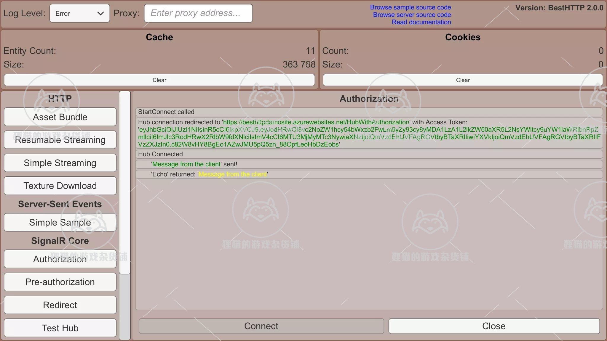Click the chevron arrow in Log Level combo
607x341 pixels.
[x=100, y=13]
